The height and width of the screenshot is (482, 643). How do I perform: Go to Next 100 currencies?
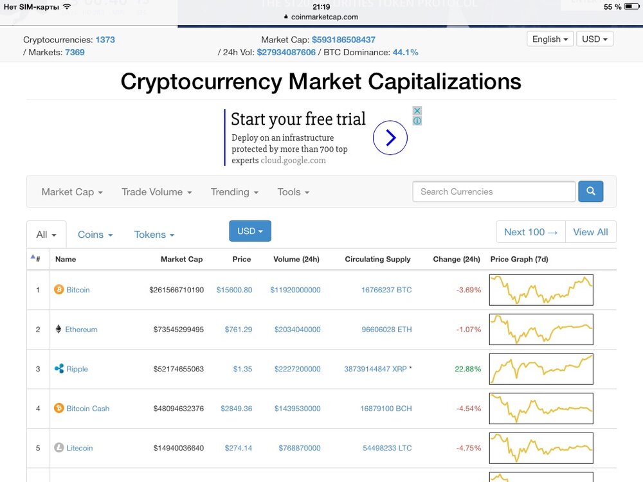click(530, 232)
